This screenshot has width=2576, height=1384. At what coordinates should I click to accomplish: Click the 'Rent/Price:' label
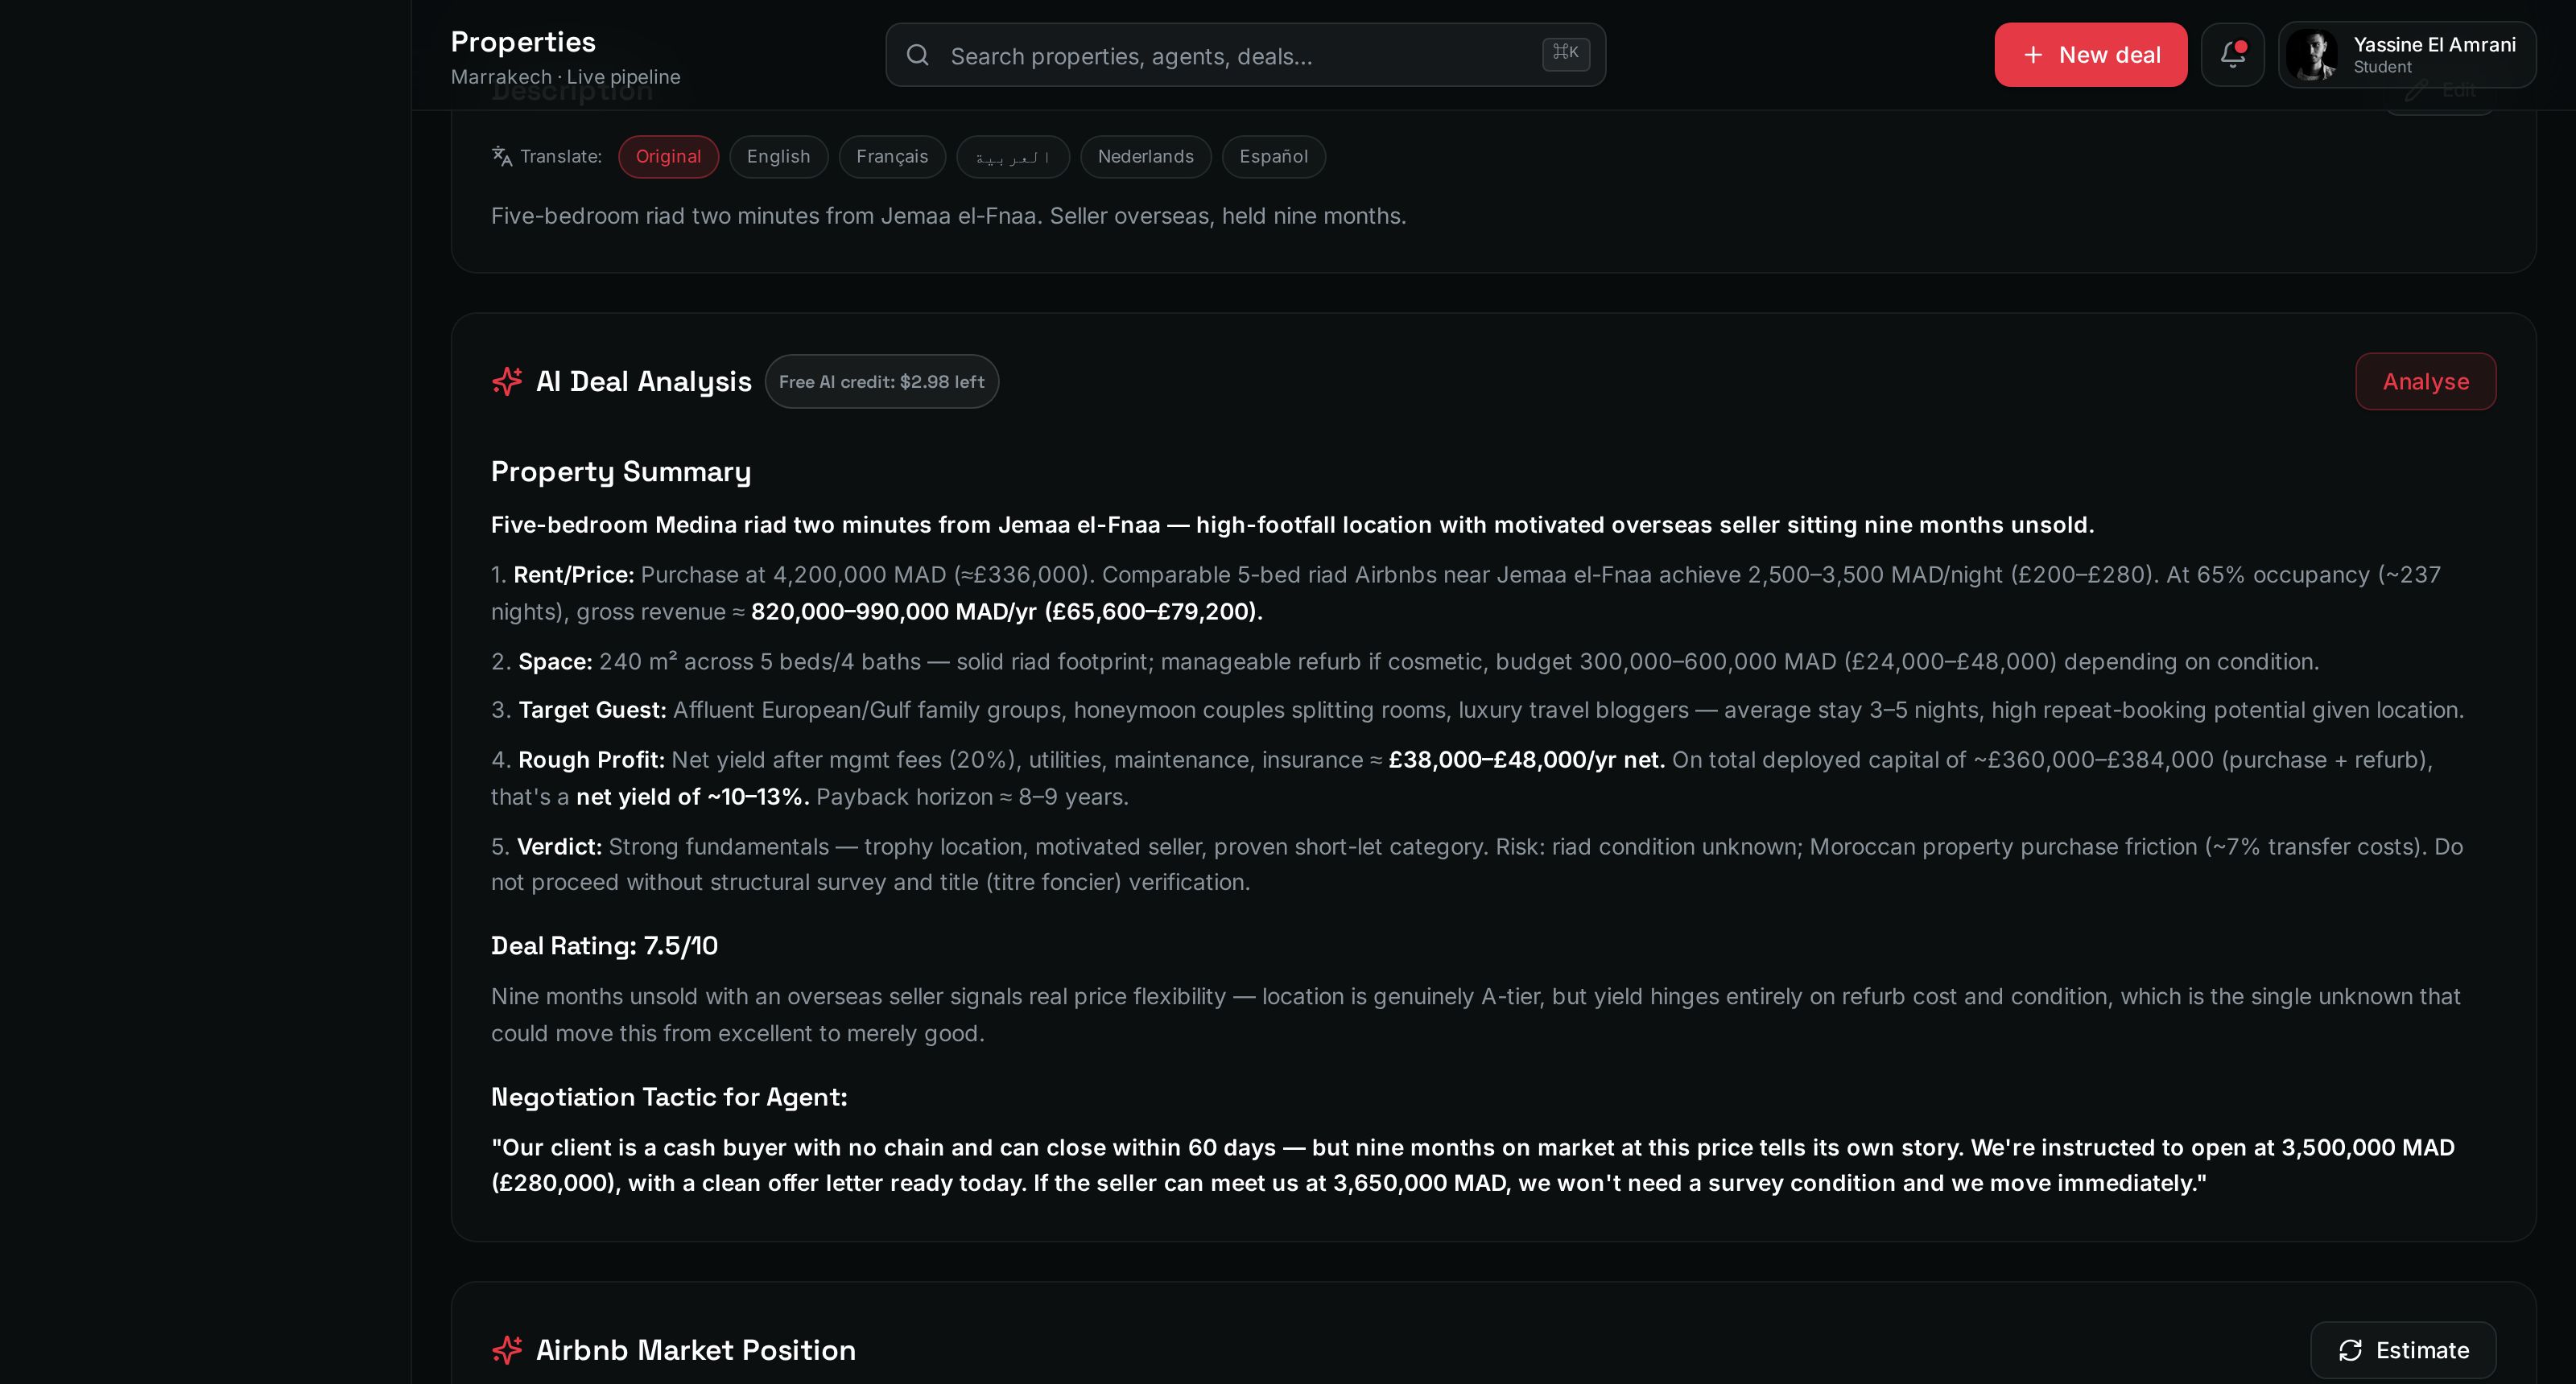point(574,575)
